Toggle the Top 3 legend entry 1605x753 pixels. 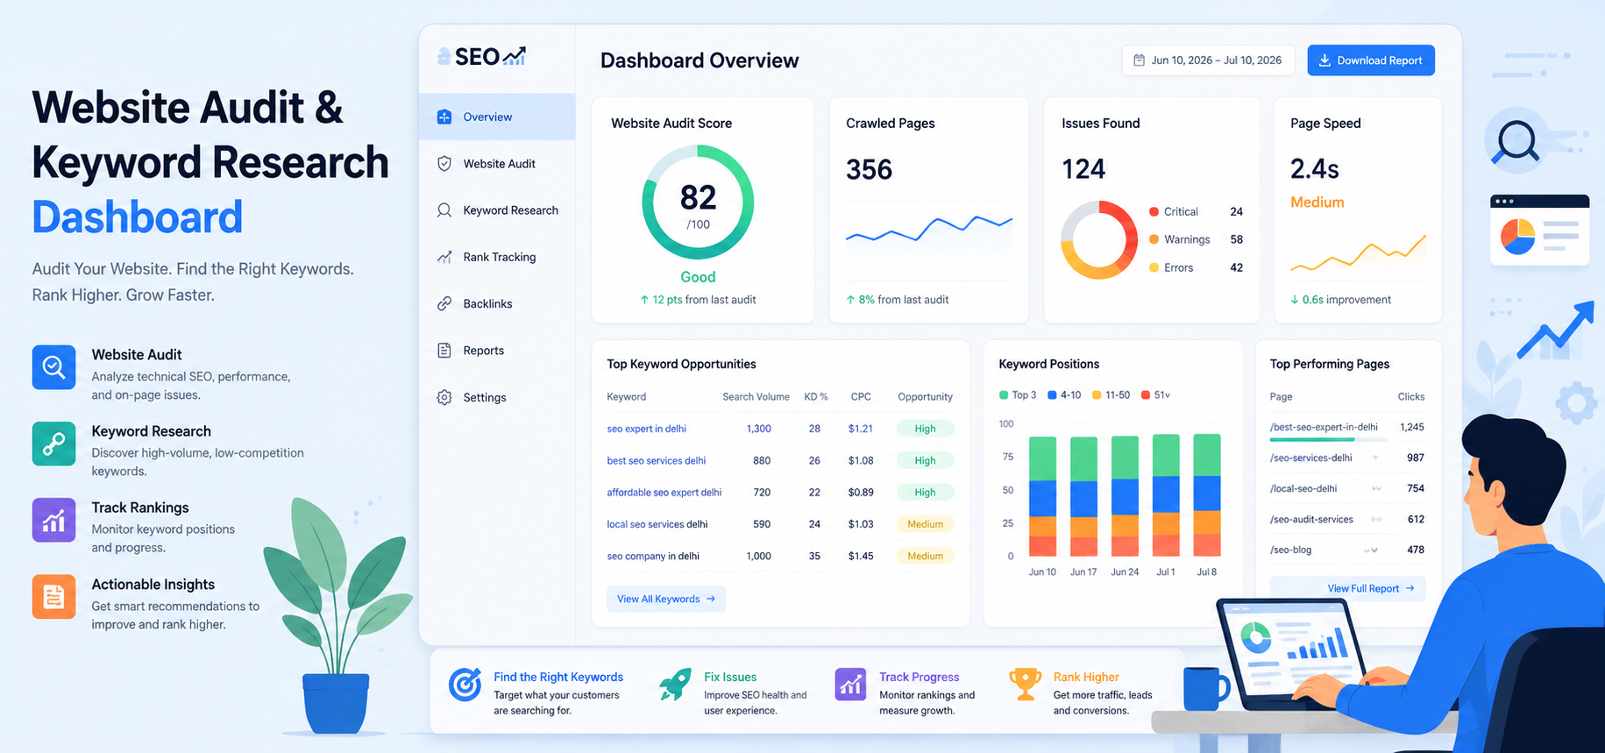coord(1018,395)
